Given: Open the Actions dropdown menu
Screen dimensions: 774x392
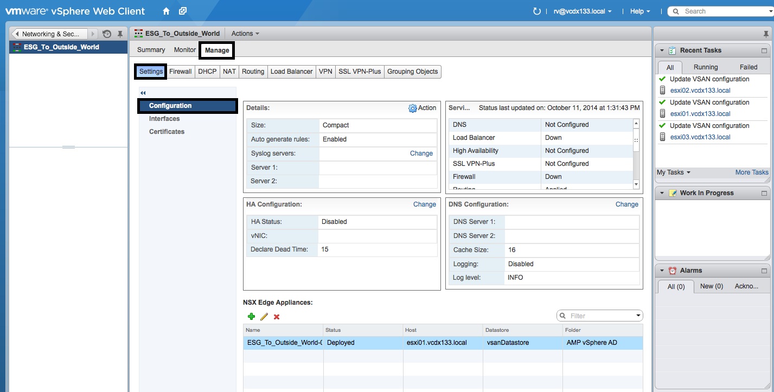Looking at the screenshot, I should tap(245, 34).
